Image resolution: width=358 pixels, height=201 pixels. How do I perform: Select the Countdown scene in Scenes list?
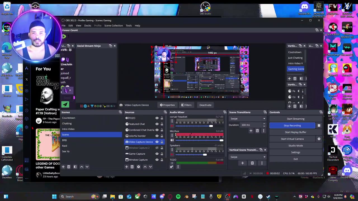pyautogui.click(x=92, y=118)
